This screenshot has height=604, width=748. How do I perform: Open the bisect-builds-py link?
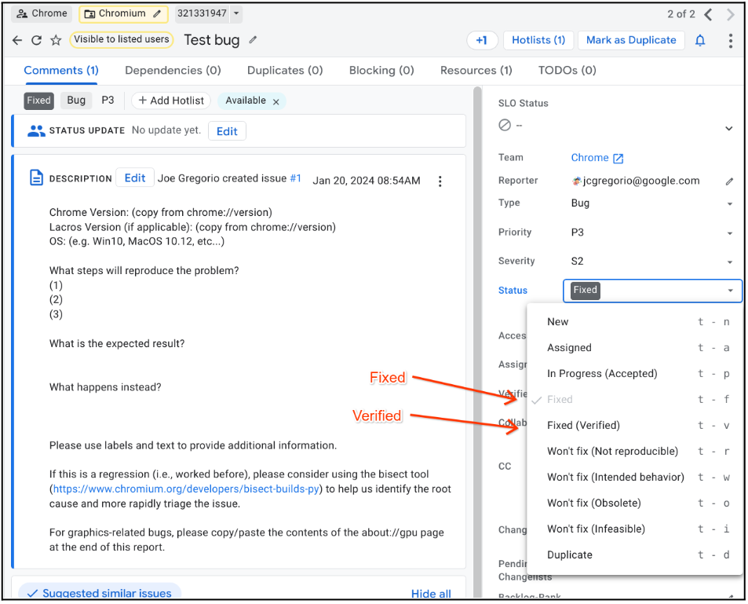[x=186, y=489]
